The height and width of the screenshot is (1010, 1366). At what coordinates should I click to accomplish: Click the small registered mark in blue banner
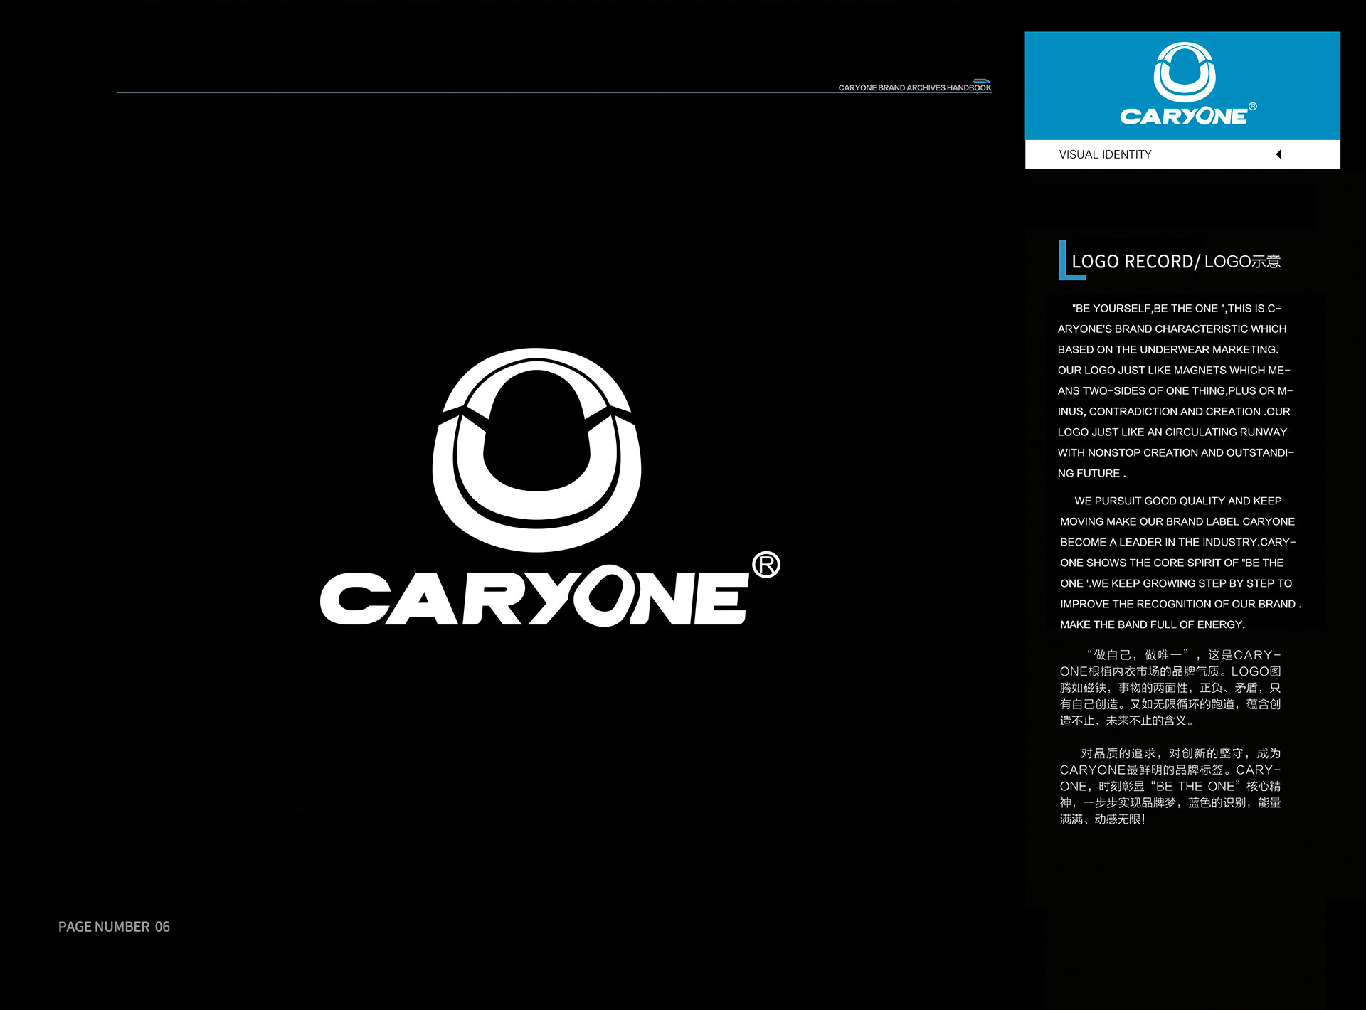click(x=1253, y=107)
